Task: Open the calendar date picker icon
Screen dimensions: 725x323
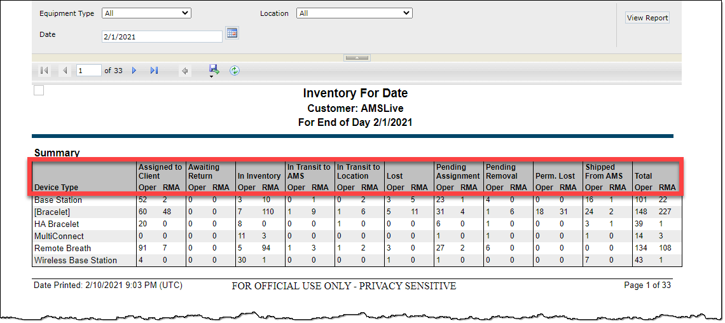Action: coord(232,33)
